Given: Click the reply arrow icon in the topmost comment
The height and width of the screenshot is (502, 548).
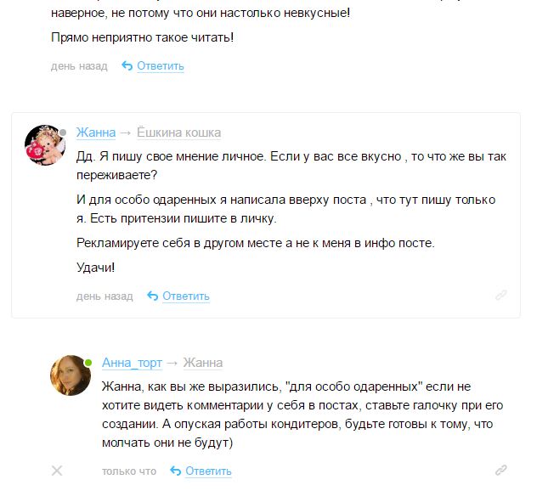Looking at the screenshot, I should coord(127,66).
